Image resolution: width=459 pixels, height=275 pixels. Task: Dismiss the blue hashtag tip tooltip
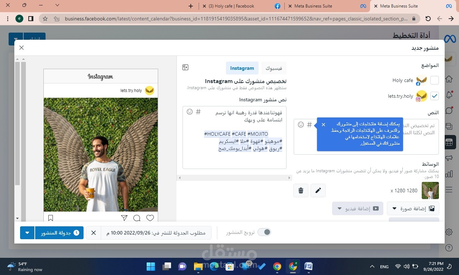(323, 125)
